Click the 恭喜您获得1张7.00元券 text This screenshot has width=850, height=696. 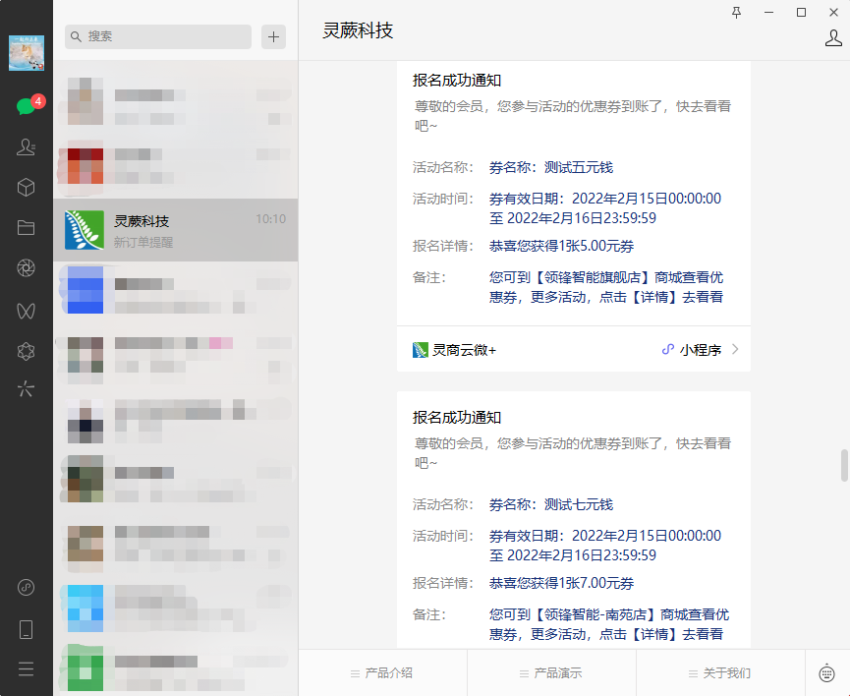coord(562,584)
